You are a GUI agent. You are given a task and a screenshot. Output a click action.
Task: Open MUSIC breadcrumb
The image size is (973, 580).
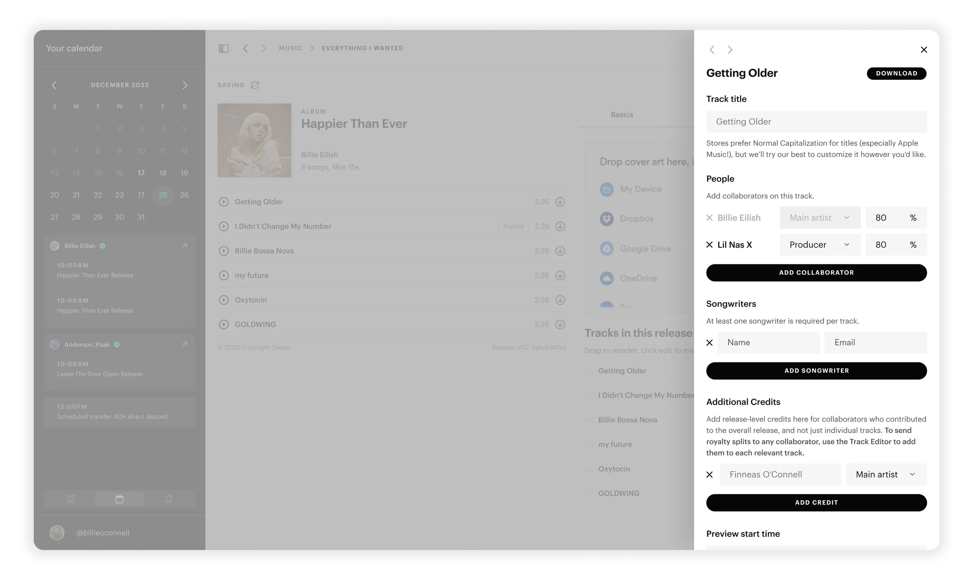[290, 48]
